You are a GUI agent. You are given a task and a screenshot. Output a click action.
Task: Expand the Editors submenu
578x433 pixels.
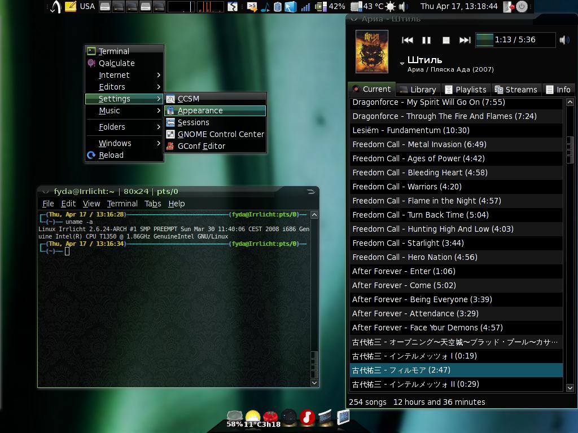tap(124, 86)
